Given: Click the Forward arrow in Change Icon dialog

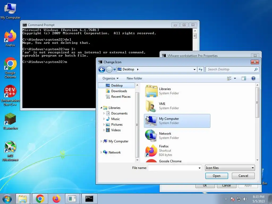Looking at the screenshot, I should pyautogui.click(x=109, y=69).
